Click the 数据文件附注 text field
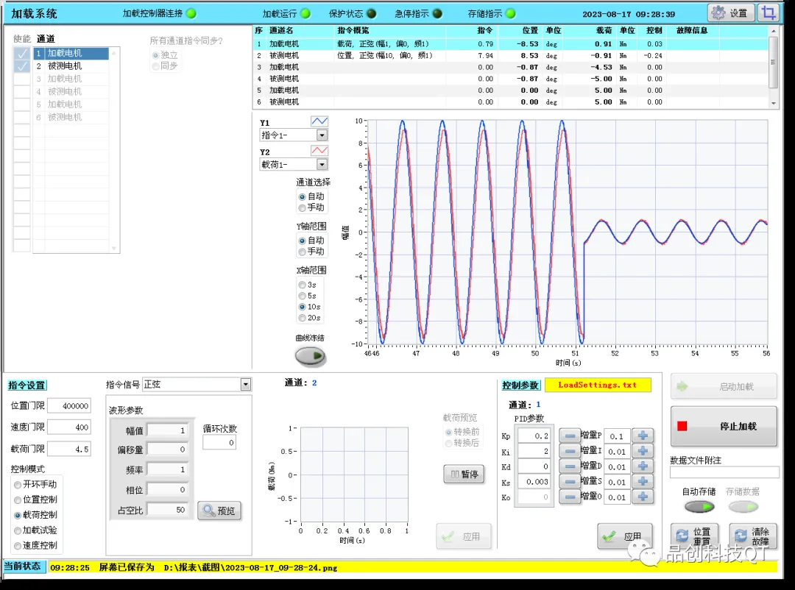Image resolution: width=795 pixels, height=590 pixels. 724,472
